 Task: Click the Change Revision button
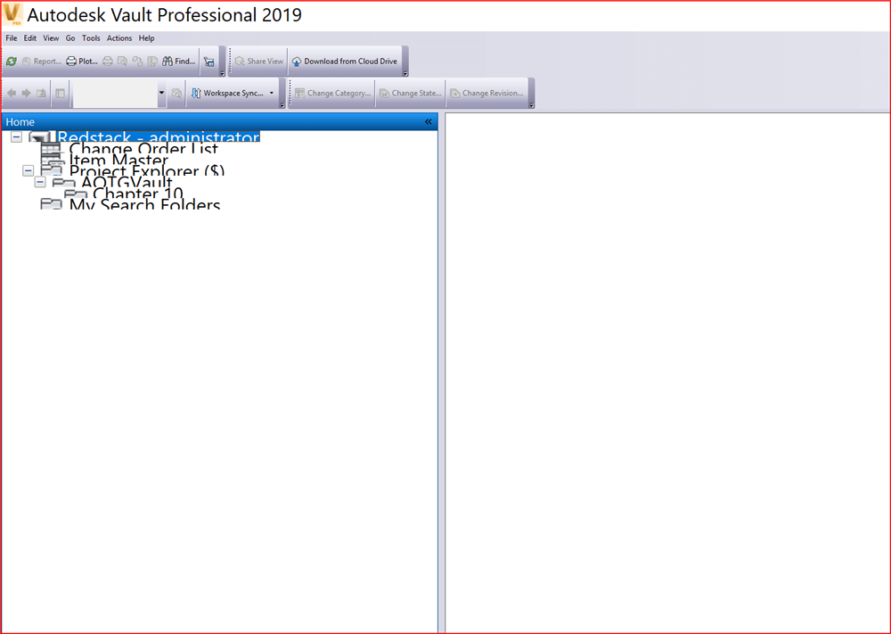click(486, 93)
